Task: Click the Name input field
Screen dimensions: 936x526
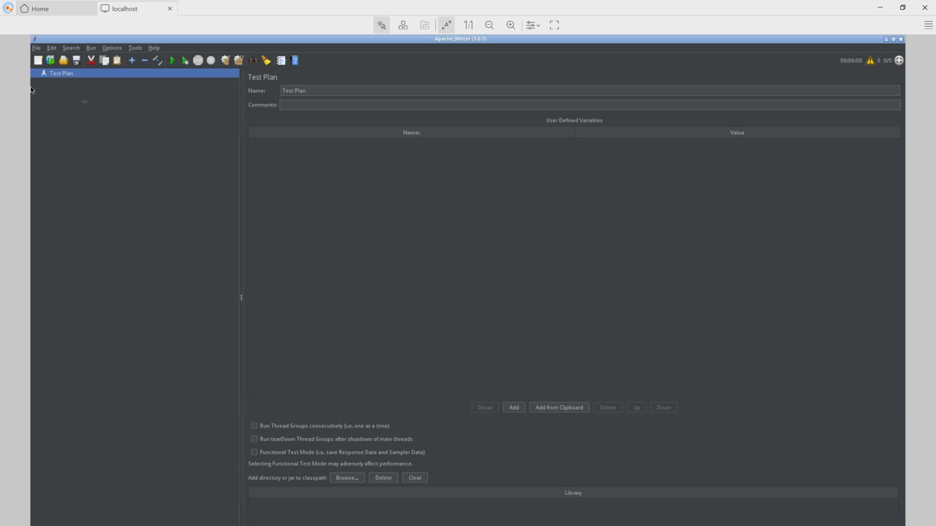Action: pos(590,90)
